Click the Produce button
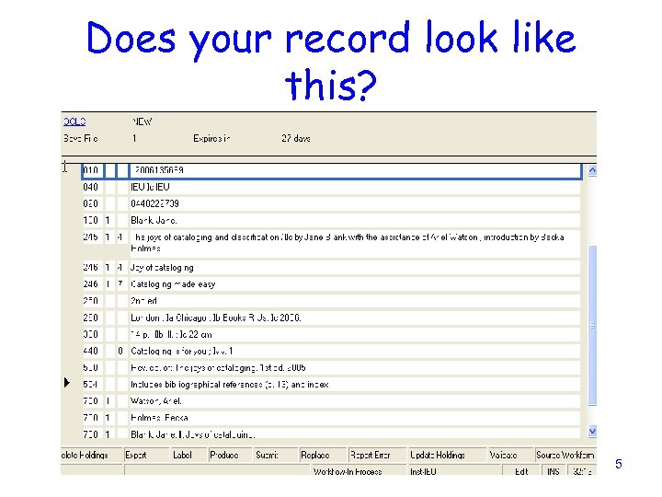Screen dimensions: 662x497 click(x=230, y=455)
